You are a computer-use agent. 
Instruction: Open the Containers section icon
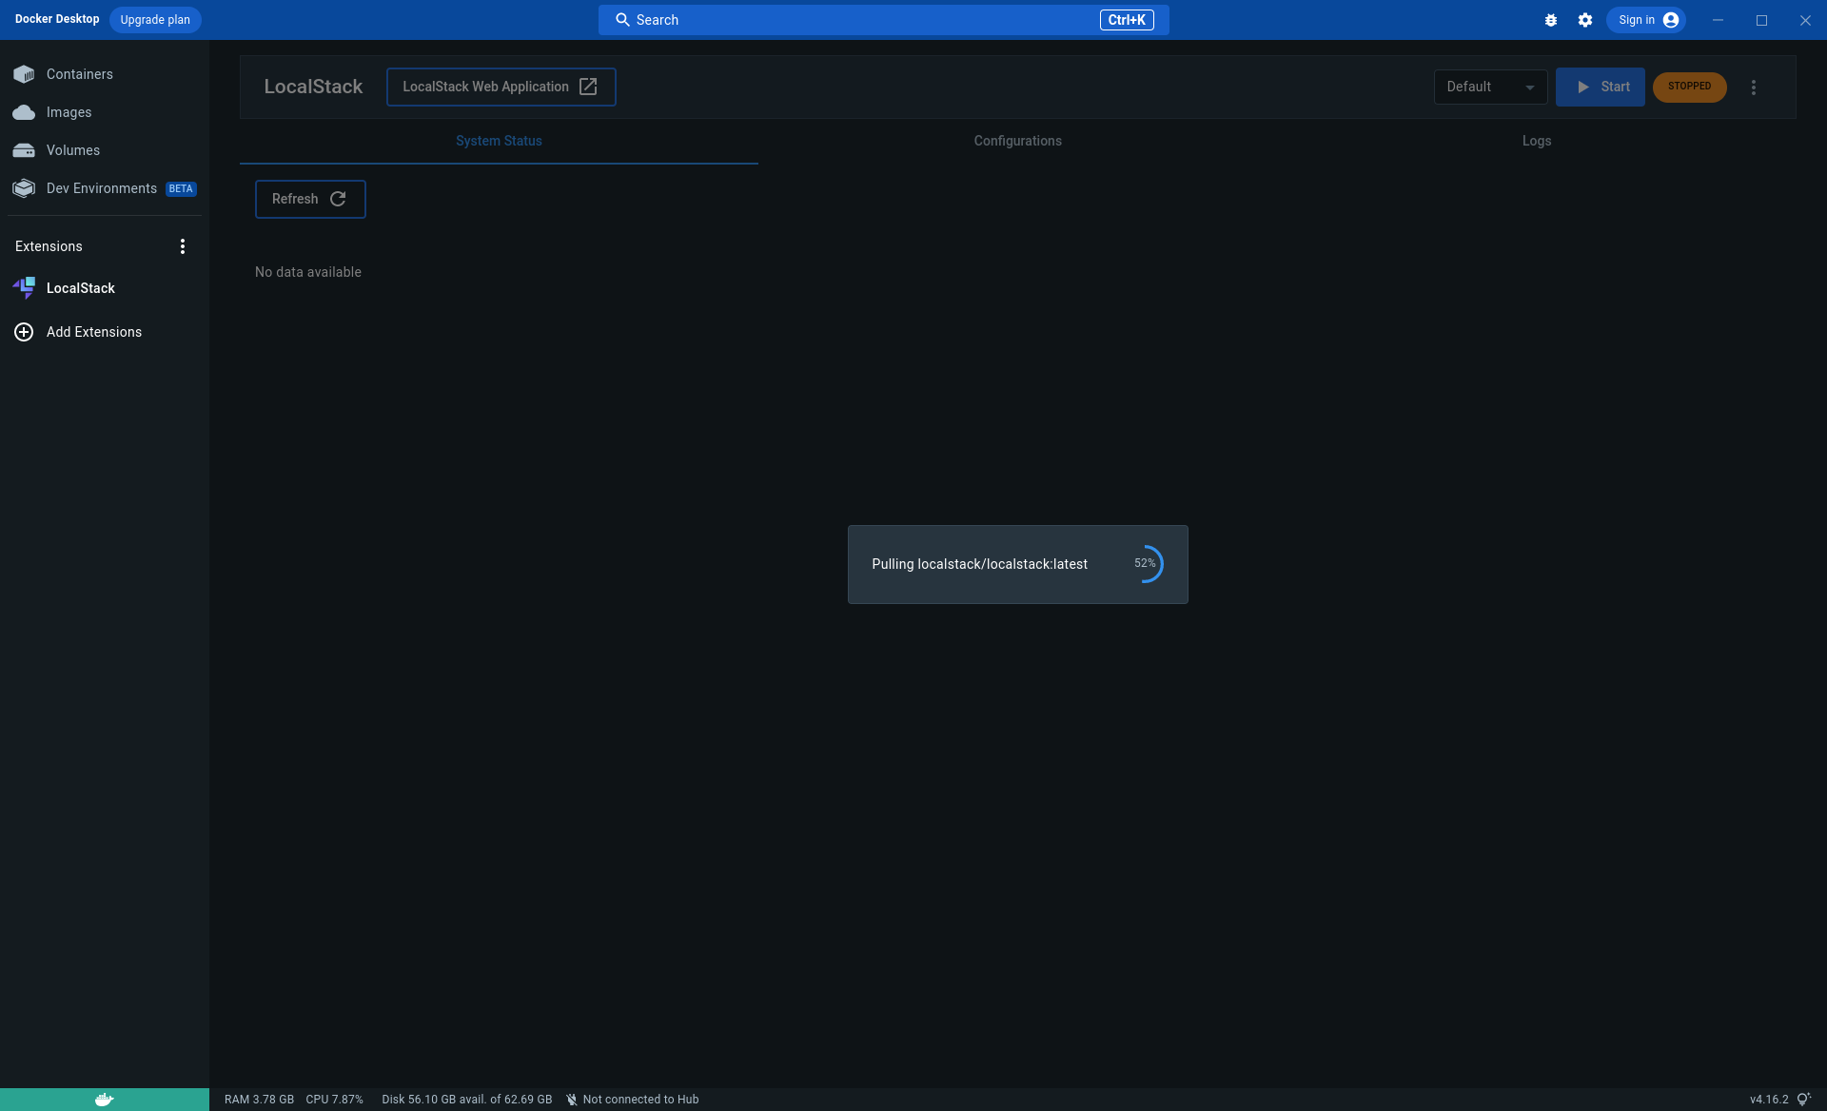(24, 74)
